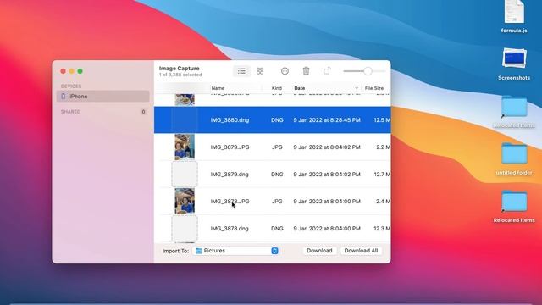Viewport: 542px width, 305px height.
Task: Sort by the Name column header
Action: (x=218, y=88)
